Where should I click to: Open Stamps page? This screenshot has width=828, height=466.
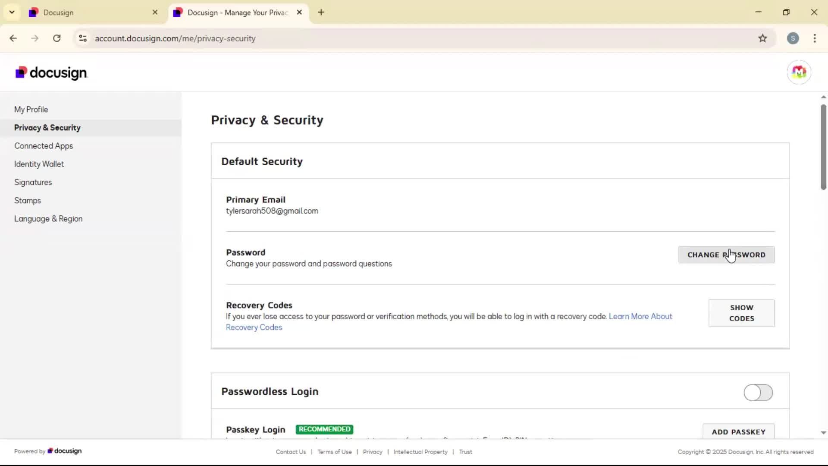tap(28, 201)
